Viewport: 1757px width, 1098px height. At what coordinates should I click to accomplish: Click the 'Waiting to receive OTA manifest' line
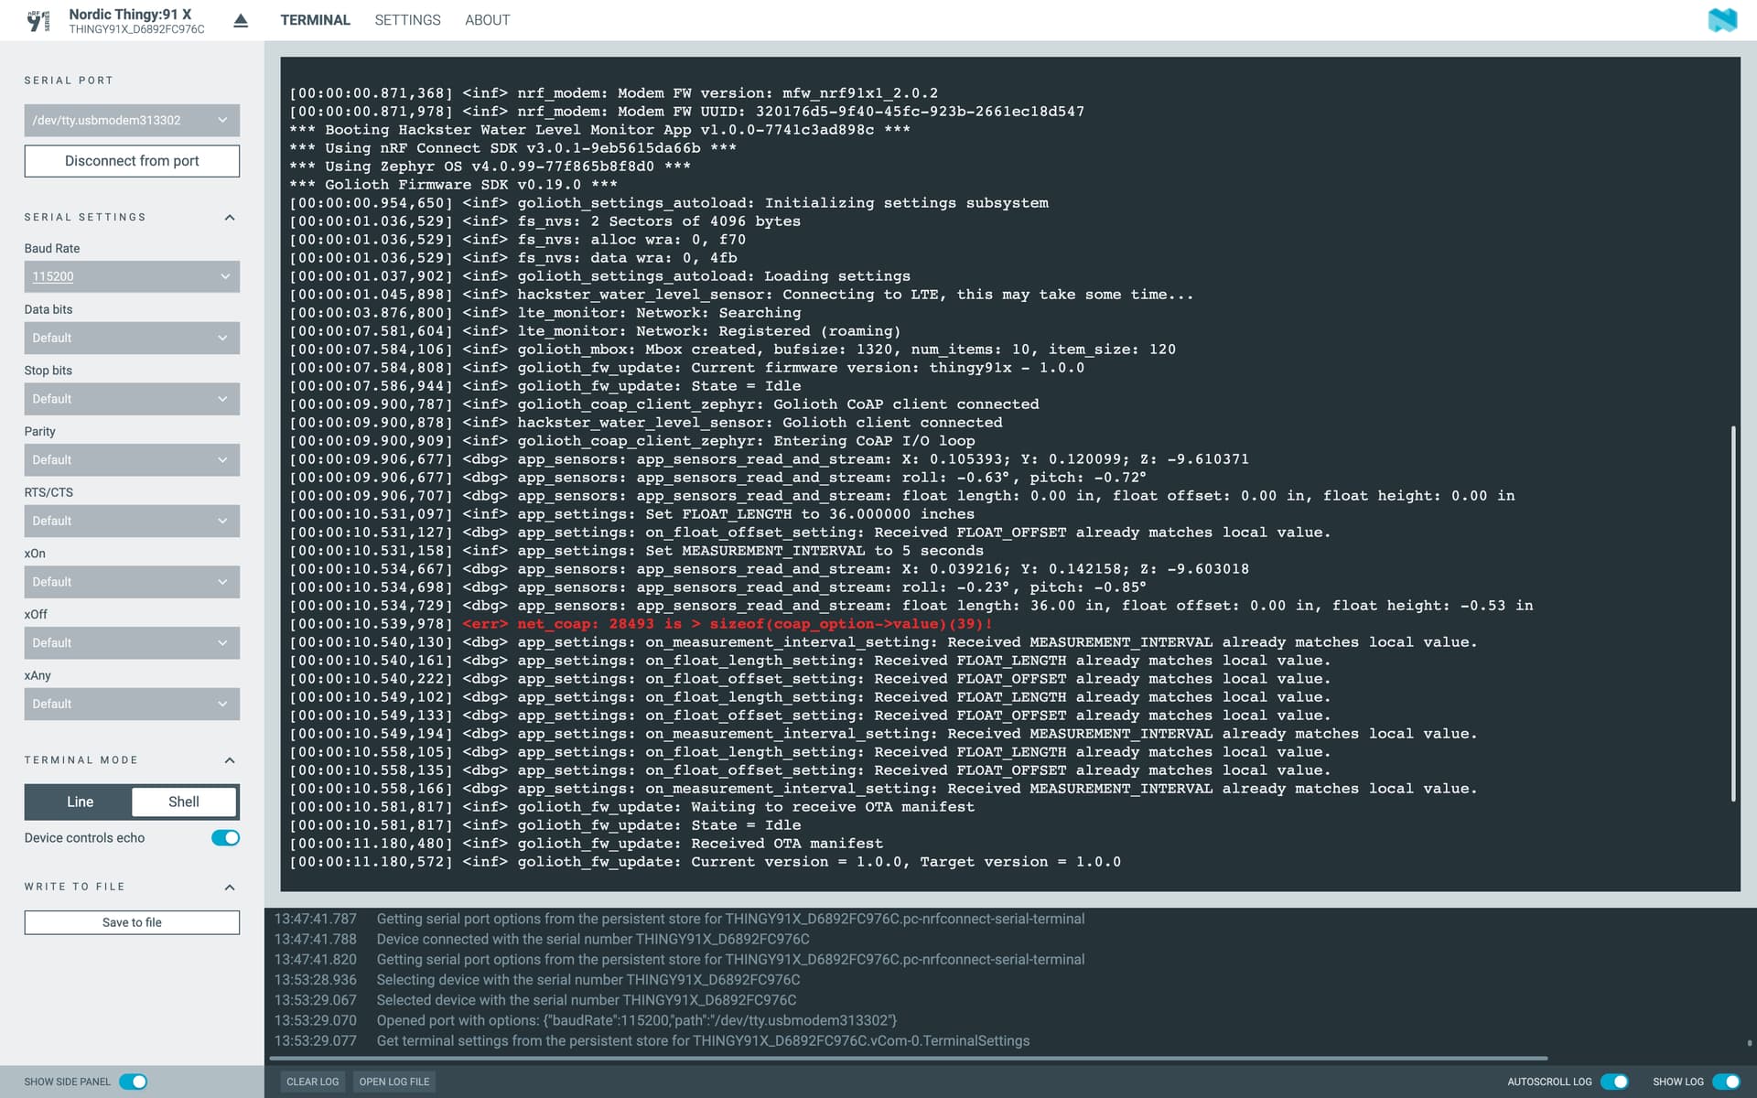coord(631,807)
